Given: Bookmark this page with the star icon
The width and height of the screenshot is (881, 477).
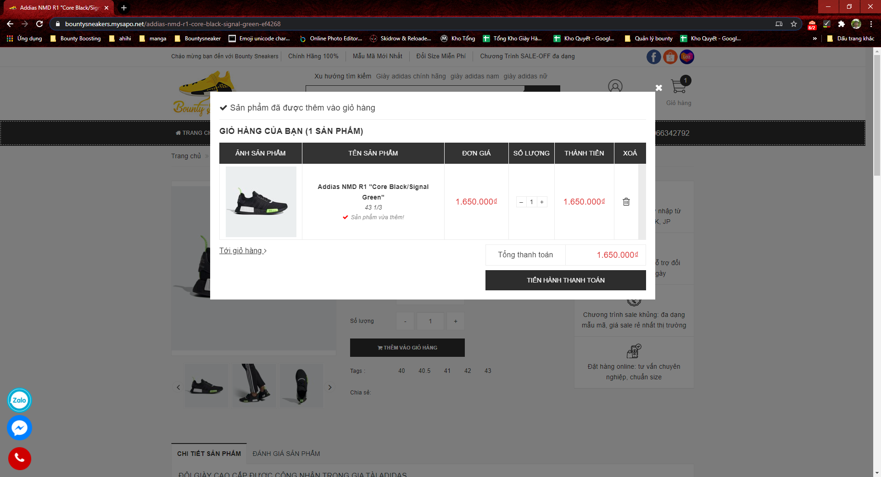Looking at the screenshot, I should click(794, 24).
